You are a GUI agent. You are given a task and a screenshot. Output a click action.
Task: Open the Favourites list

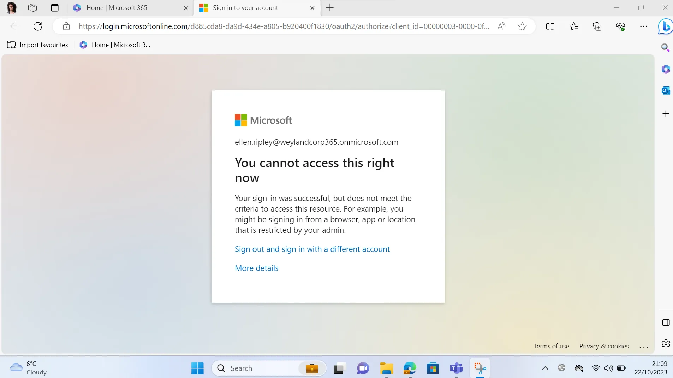pyautogui.click(x=574, y=26)
